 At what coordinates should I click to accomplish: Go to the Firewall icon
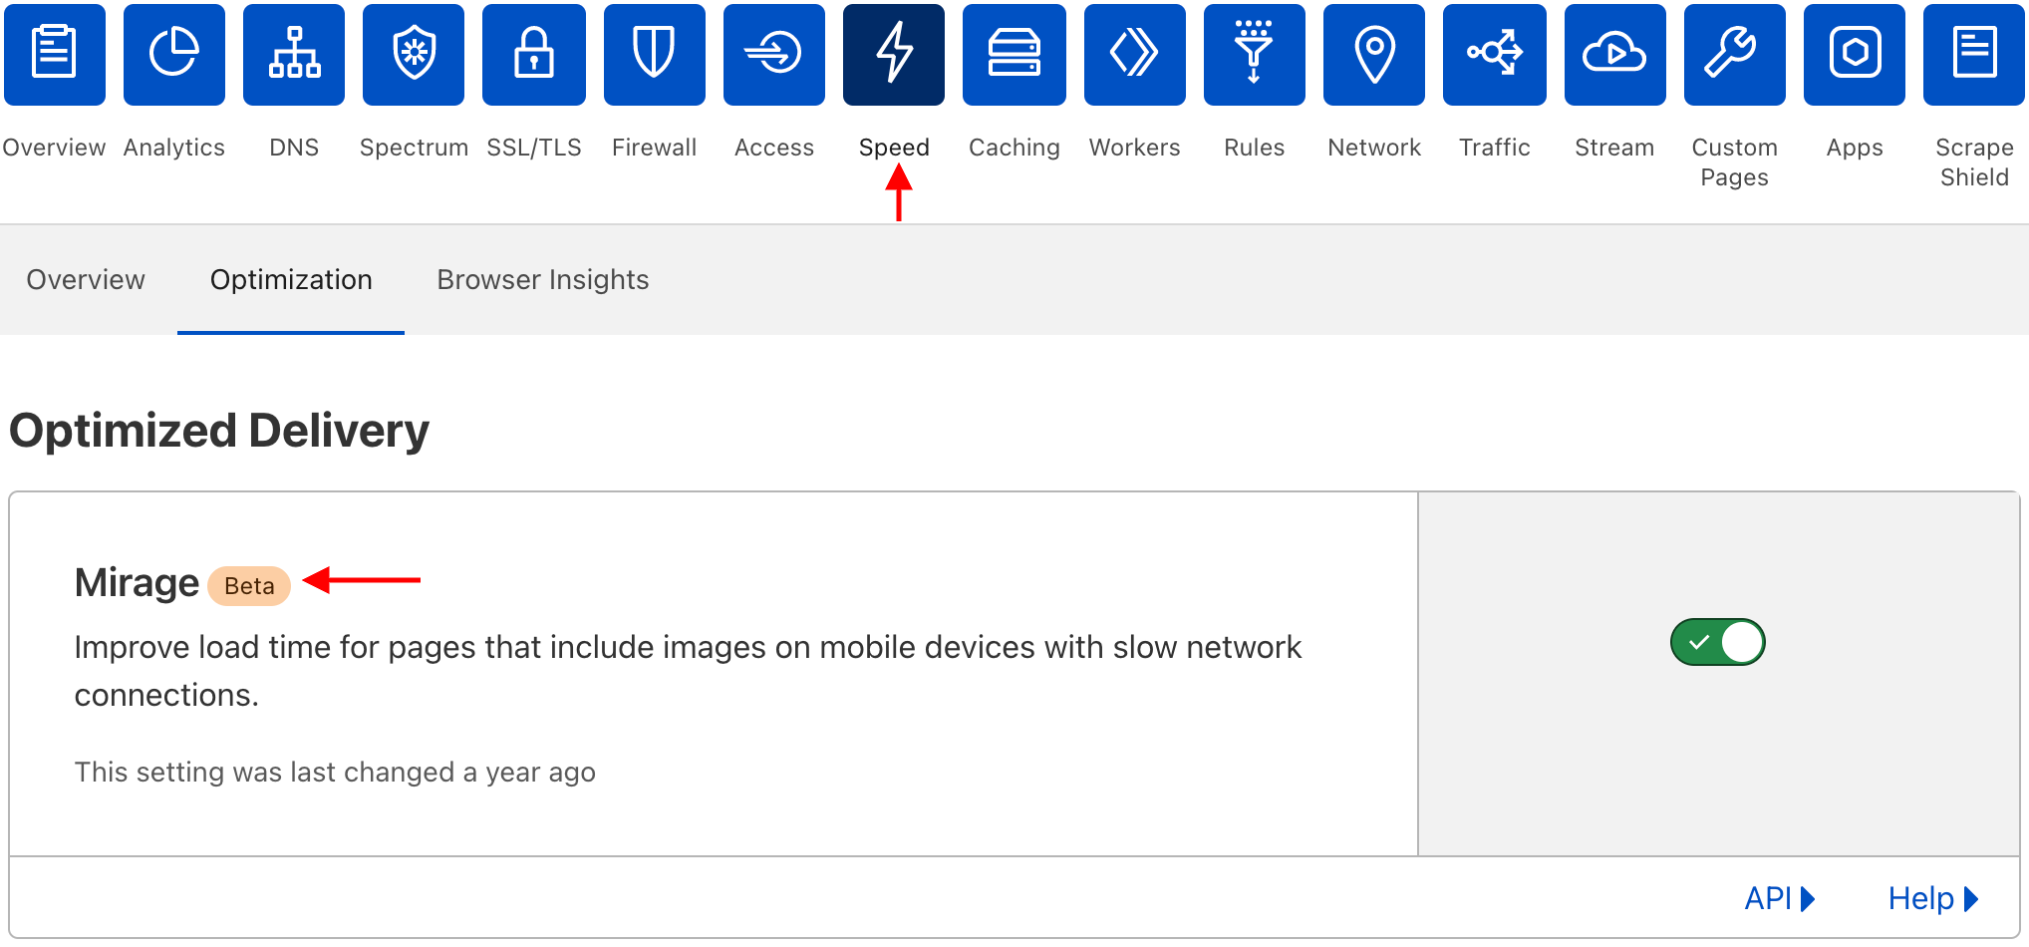(x=654, y=55)
